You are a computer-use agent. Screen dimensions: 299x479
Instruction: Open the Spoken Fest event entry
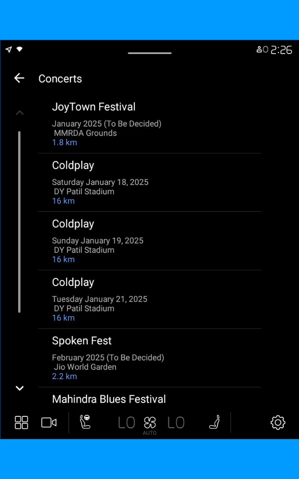(x=149, y=358)
